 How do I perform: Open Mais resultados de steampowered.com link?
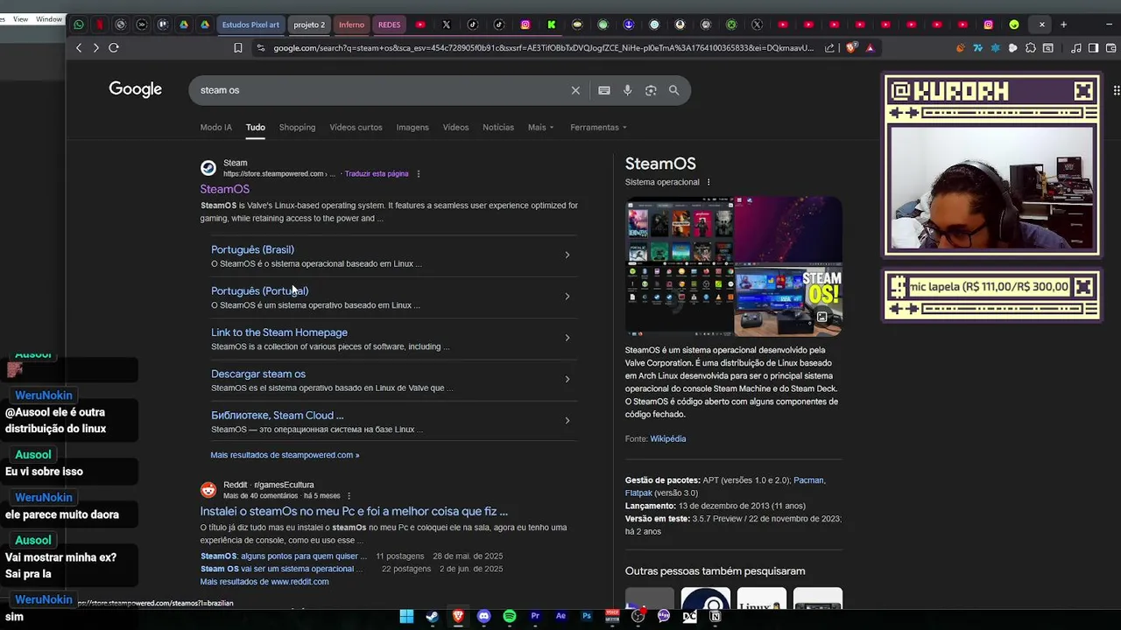pos(285,455)
